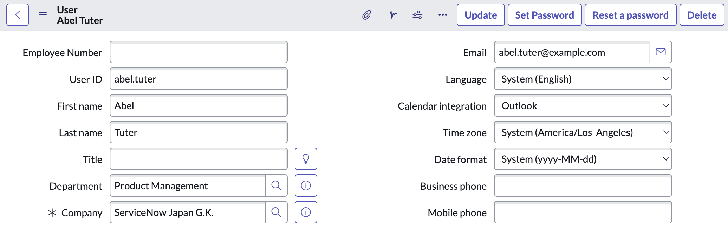The image size is (728, 229).
Task: Click the email envelope icon
Action: click(661, 52)
